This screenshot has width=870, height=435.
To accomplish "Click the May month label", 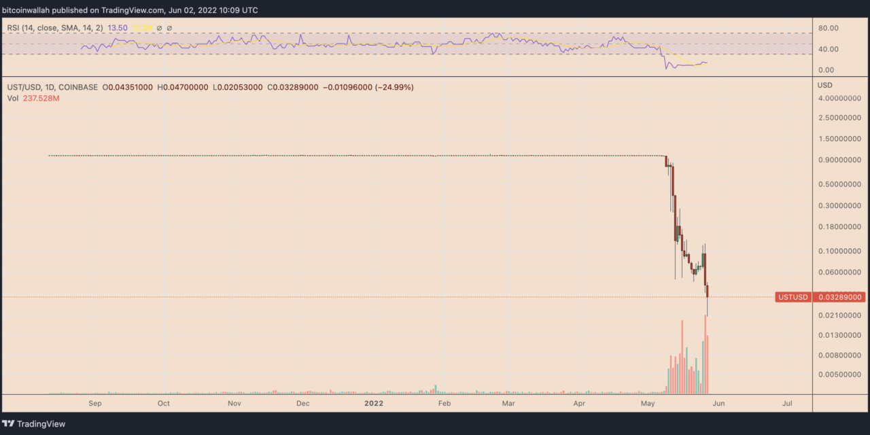I will (648, 403).
